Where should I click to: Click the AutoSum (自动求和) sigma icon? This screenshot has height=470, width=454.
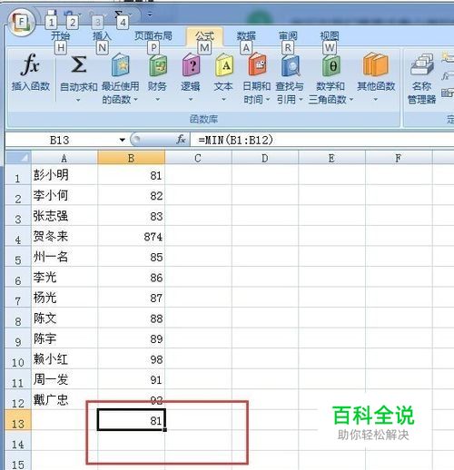click(x=79, y=65)
